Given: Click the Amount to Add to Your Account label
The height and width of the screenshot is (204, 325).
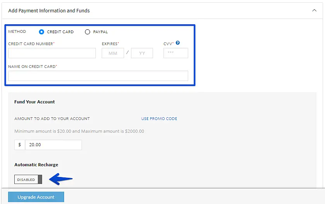Looking at the screenshot, I should pyautogui.click(x=52, y=118).
